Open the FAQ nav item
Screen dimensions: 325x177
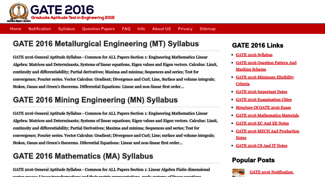pos(126,29)
